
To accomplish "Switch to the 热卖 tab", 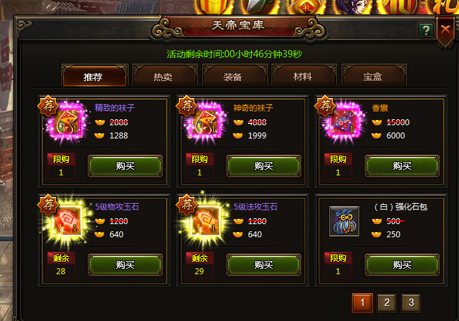I will pos(163,77).
